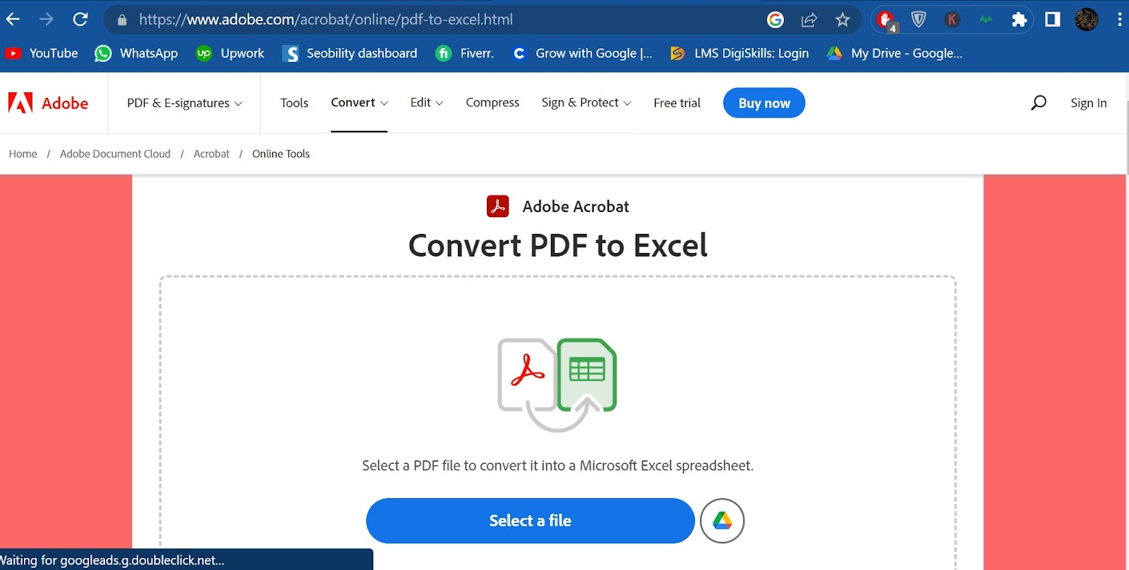Viewport: 1129px width, 570px height.
Task: Expand the Convert dropdown menu
Action: point(359,103)
